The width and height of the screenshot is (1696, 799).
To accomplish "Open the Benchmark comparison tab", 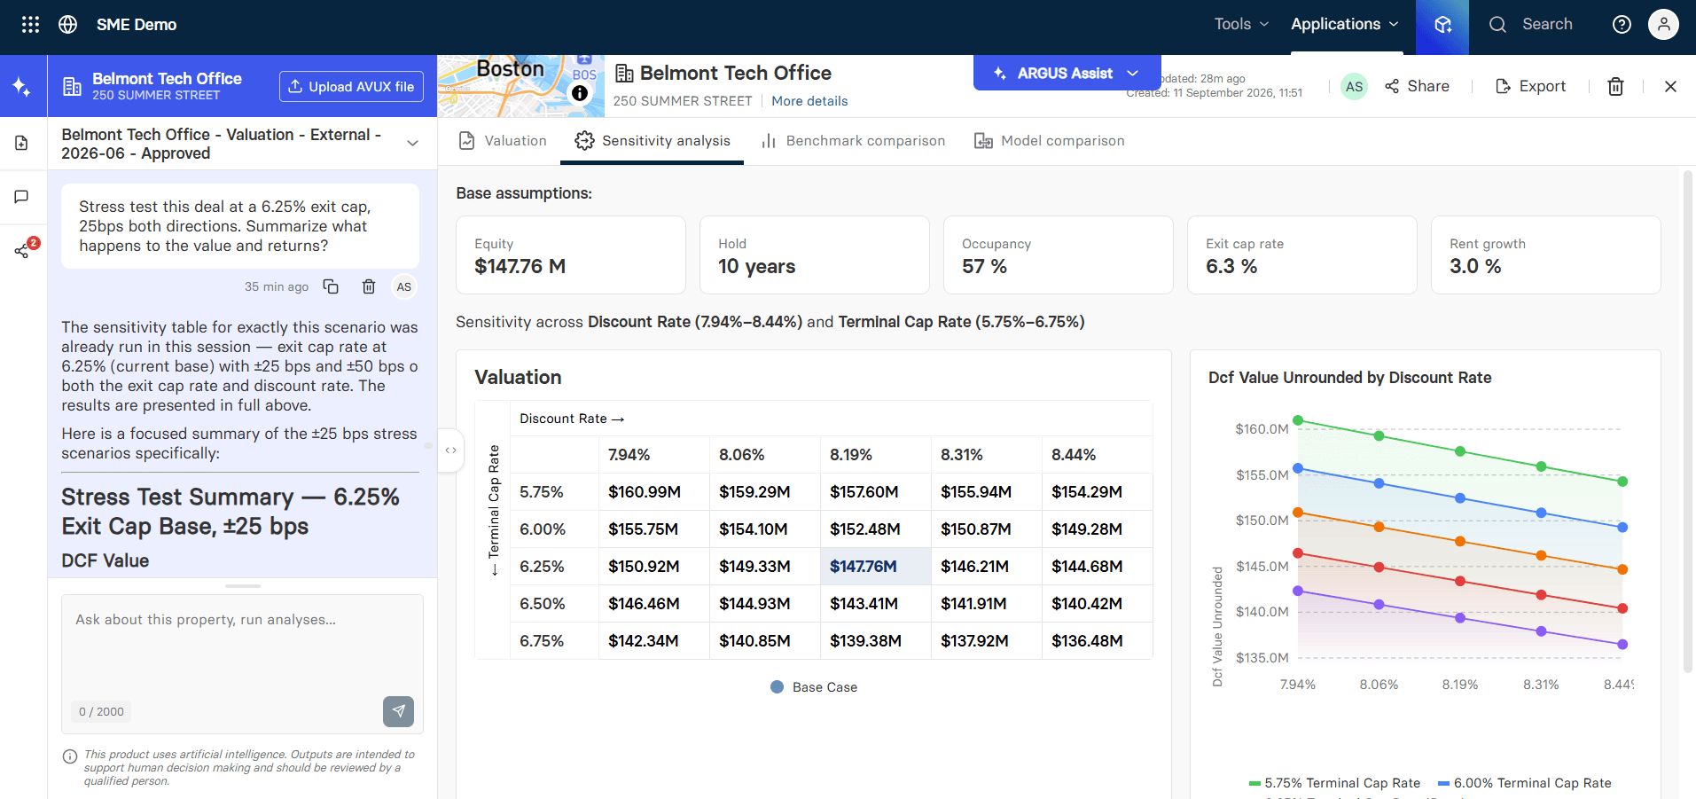I will tap(853, 141).
